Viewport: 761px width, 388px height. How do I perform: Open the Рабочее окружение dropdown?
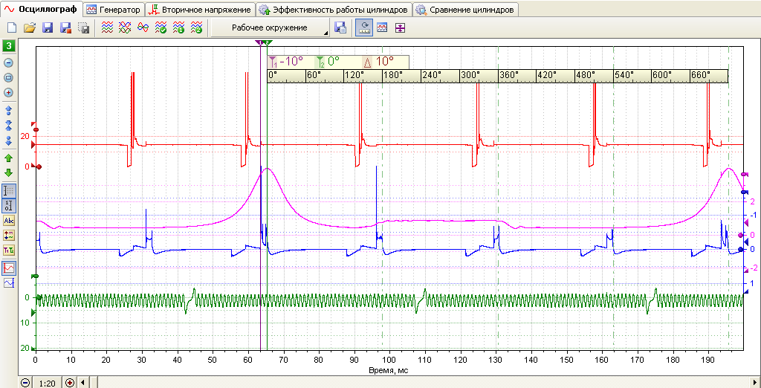pyautogui.click(x=270, y=28)
